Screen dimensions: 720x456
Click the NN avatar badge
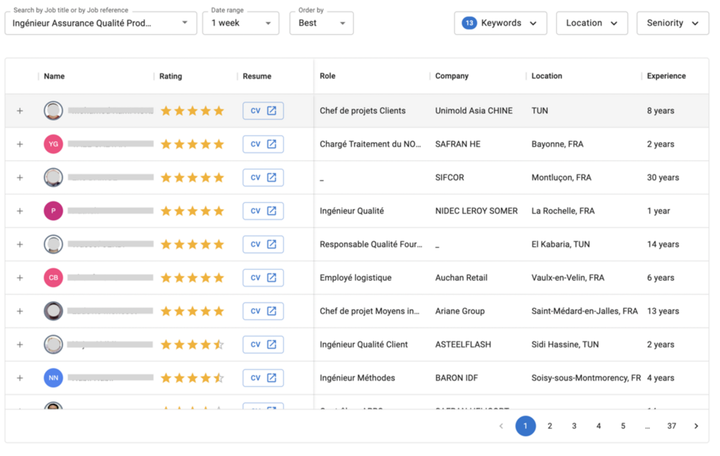pyautogui.click(x=53, y=378)
